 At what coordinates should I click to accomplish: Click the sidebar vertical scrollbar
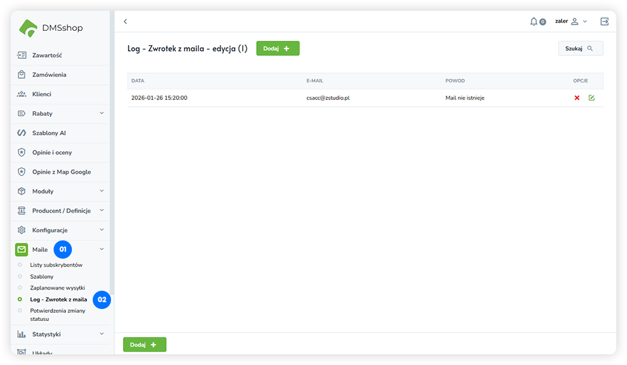[x=112, y=157]
